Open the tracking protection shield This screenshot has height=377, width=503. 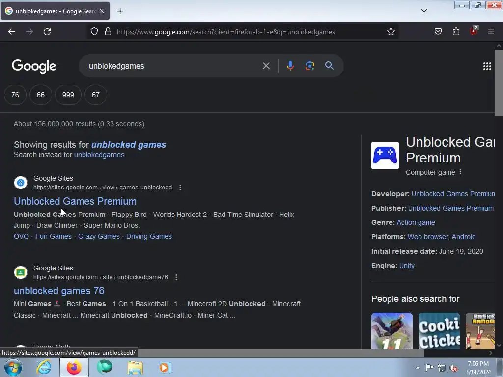pyautogui.click(x=94, y=32)
